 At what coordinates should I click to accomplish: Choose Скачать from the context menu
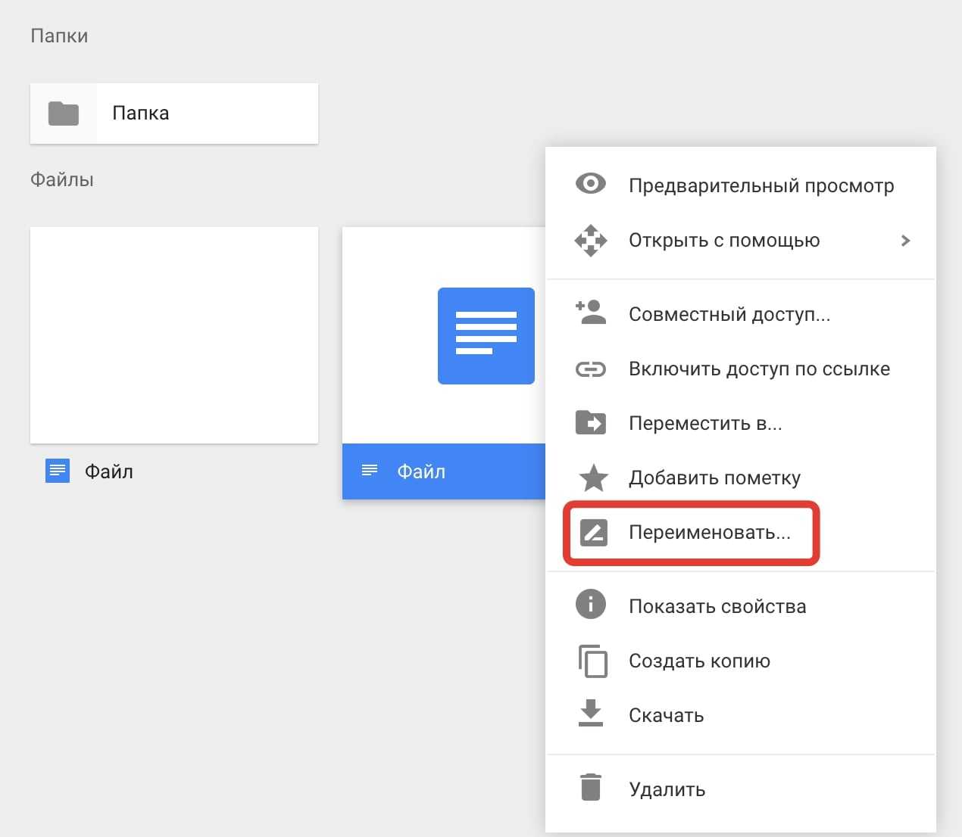pyautogui.click(x=741, y=715)
